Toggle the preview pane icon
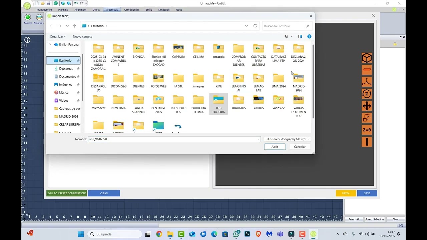 pyautogui.click(x=300, y=36)
